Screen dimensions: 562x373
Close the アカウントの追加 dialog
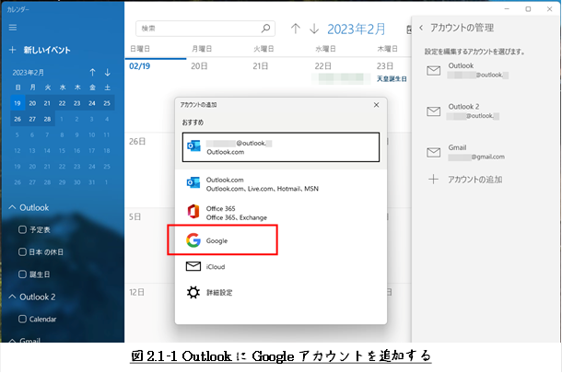pos(376,105)
